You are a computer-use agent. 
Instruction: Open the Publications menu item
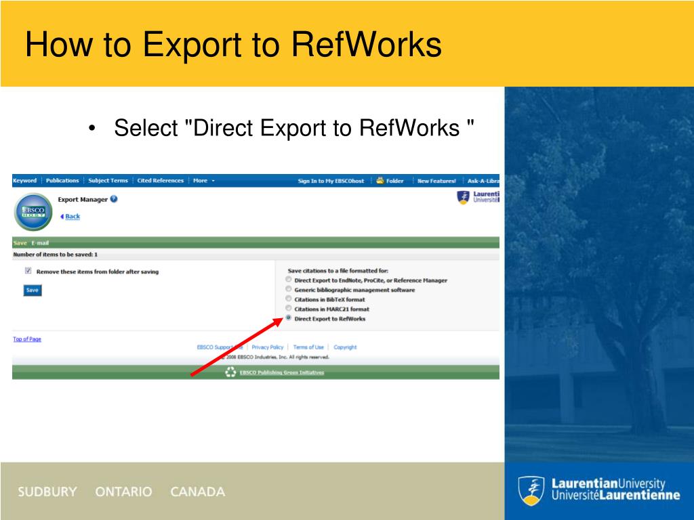click(x=62, y=180)
